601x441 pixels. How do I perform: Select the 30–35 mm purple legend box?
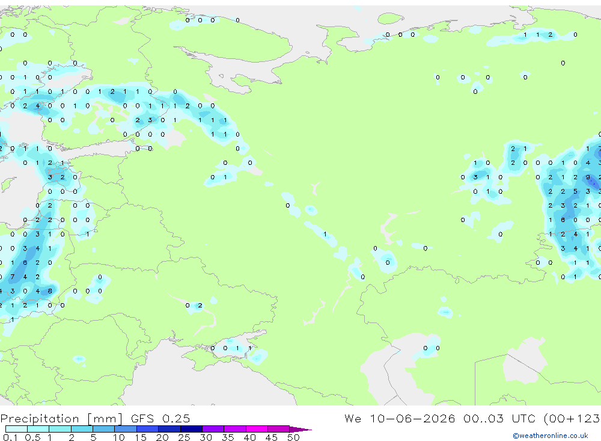[x=213, y=429]
